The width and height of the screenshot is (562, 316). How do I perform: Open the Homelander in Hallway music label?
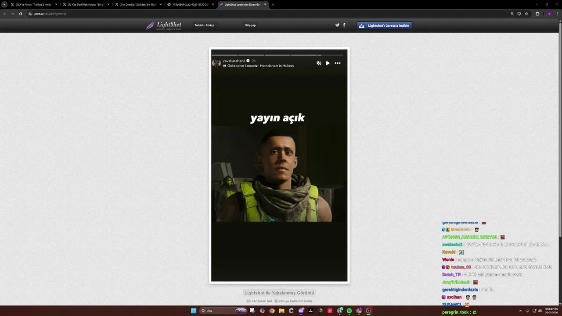(261, 66)
